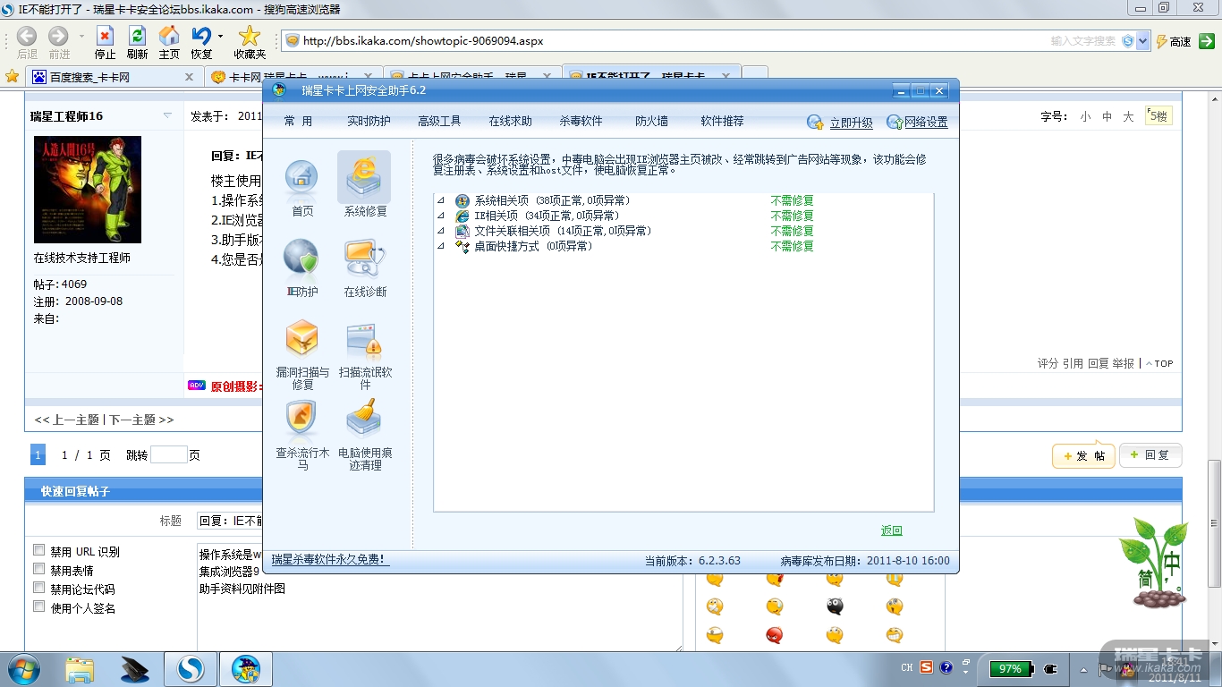Image resolution: width=1222 pixels, height=687 pixels.
Task: Open the search engine dropdown arrow
Action: click(x=1142, y=41)
